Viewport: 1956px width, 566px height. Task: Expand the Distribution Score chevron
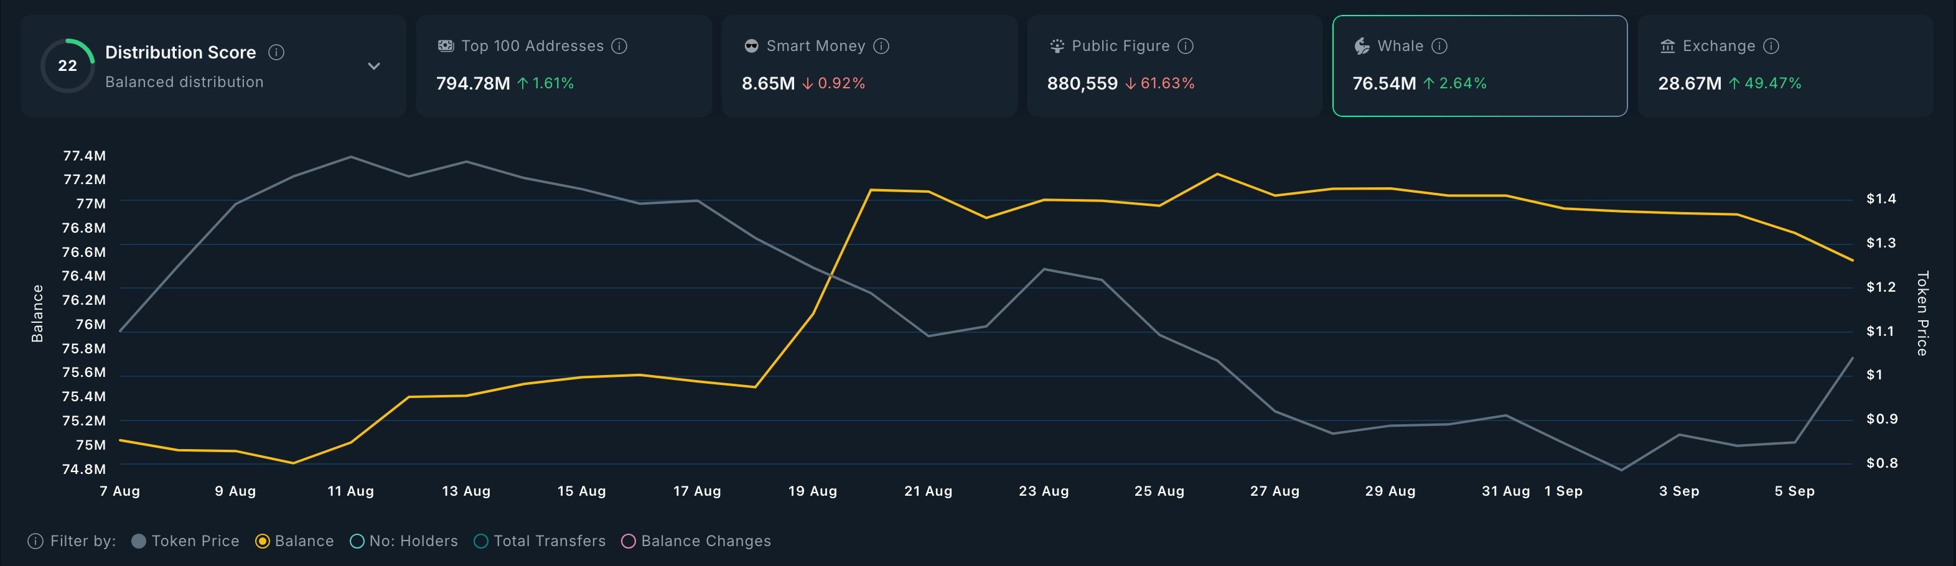tap(373, 65)
